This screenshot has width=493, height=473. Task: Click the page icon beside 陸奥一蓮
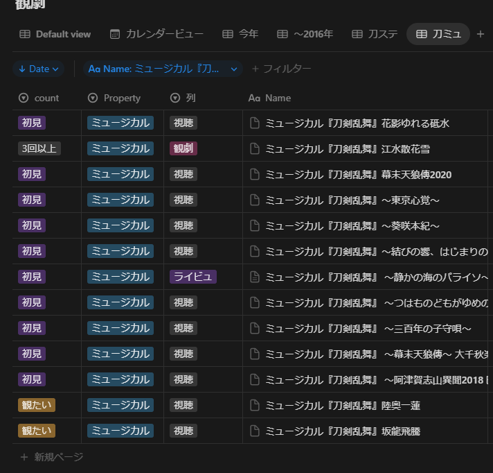(x=254, y=405)
